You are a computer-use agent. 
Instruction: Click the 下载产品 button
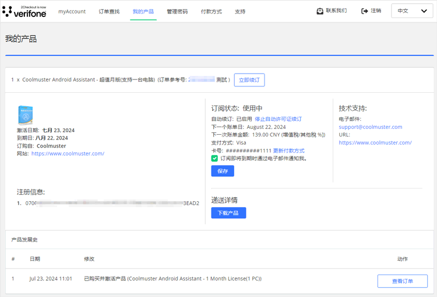point(228,213)
